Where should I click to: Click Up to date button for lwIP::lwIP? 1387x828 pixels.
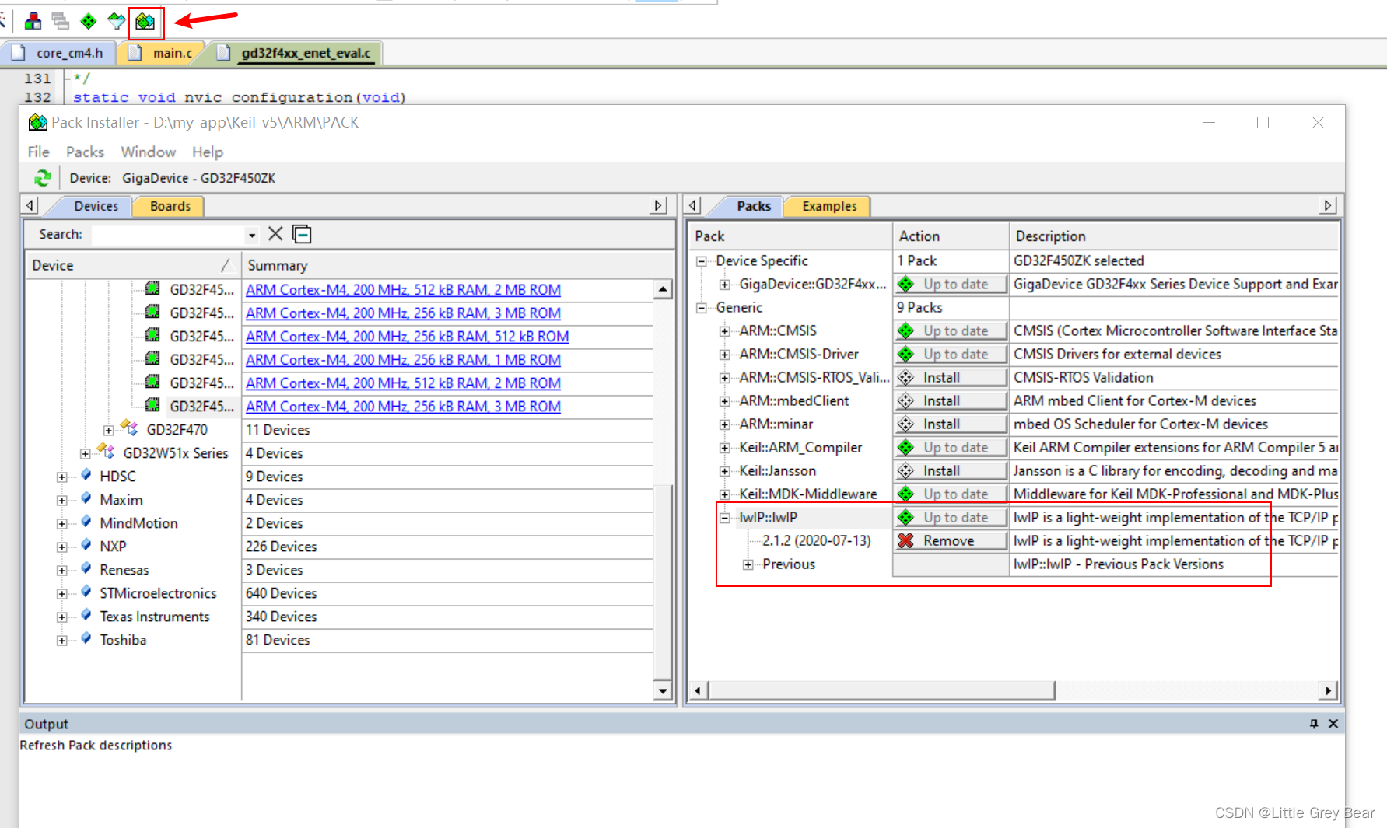pos(951,518)
